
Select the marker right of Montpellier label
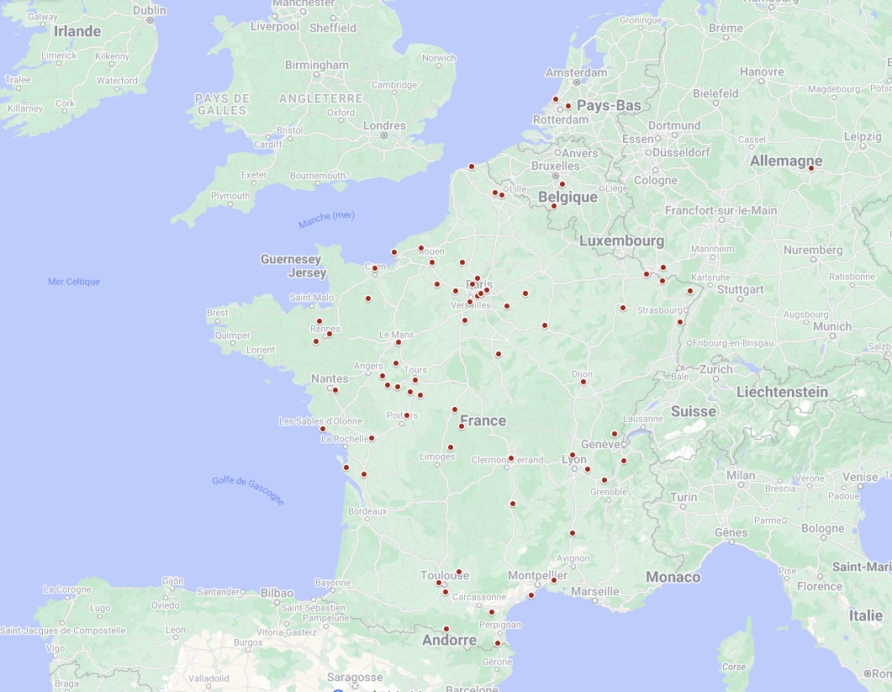553,580
